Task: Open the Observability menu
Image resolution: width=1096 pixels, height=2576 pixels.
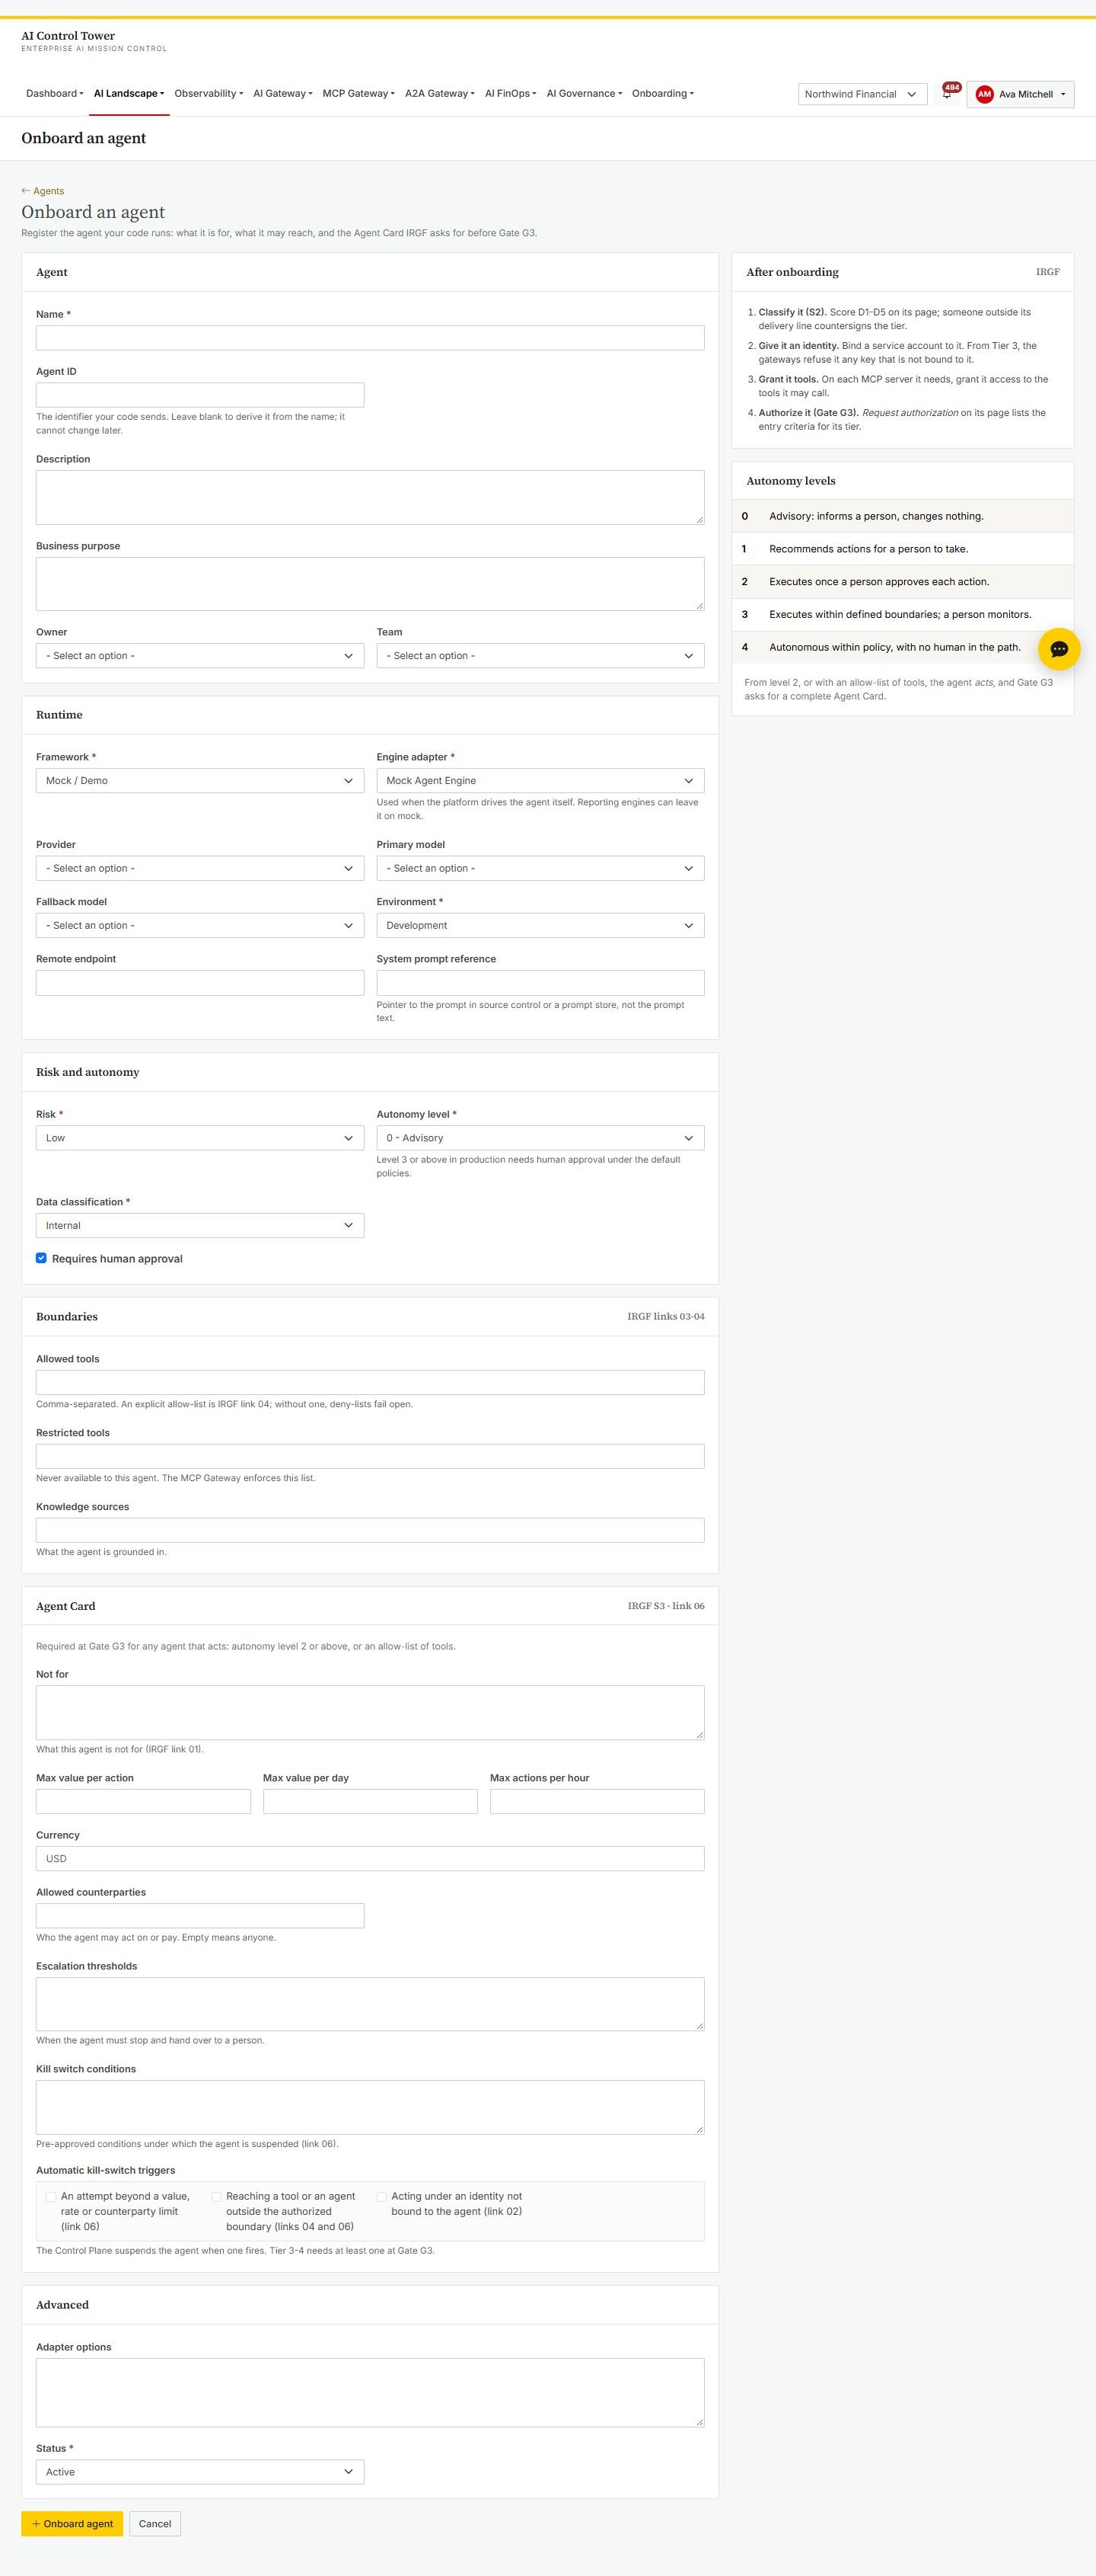Action: [x=209, y=93]
